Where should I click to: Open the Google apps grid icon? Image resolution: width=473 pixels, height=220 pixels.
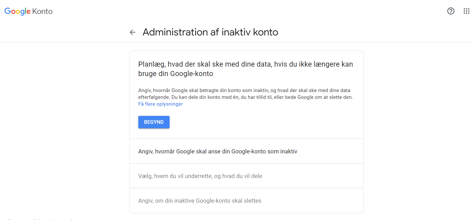(466, 11)
